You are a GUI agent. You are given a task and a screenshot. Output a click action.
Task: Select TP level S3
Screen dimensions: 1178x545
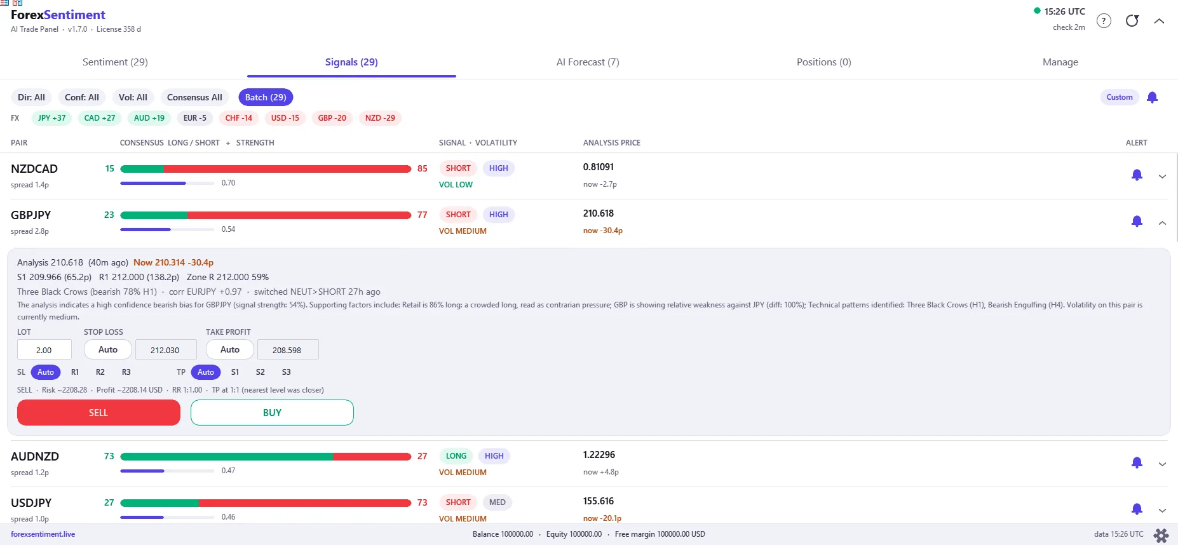tap(287, 372)
